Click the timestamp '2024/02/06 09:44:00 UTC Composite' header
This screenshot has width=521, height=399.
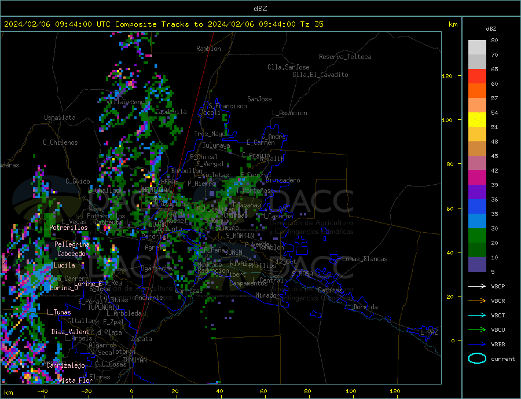[x=80, y=24]
